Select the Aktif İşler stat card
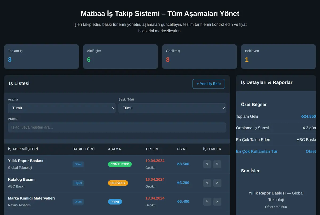This screenshot has height=215, width=320. tap(121, 57)
